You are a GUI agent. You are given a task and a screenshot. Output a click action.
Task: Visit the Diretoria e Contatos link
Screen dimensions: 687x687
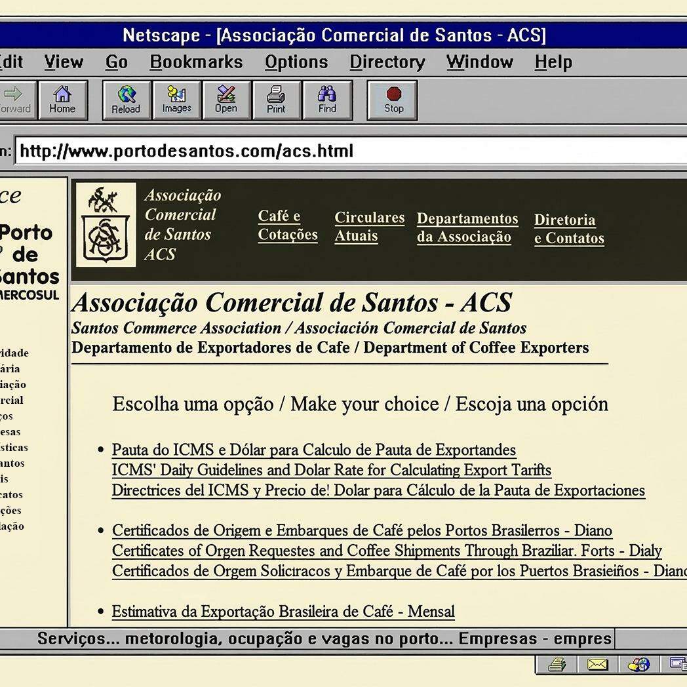569,229
